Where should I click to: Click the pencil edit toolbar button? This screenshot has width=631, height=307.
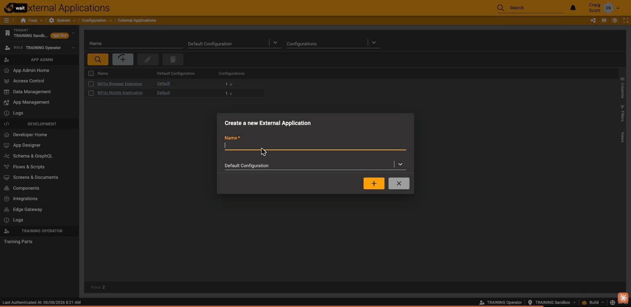(148, 59)
